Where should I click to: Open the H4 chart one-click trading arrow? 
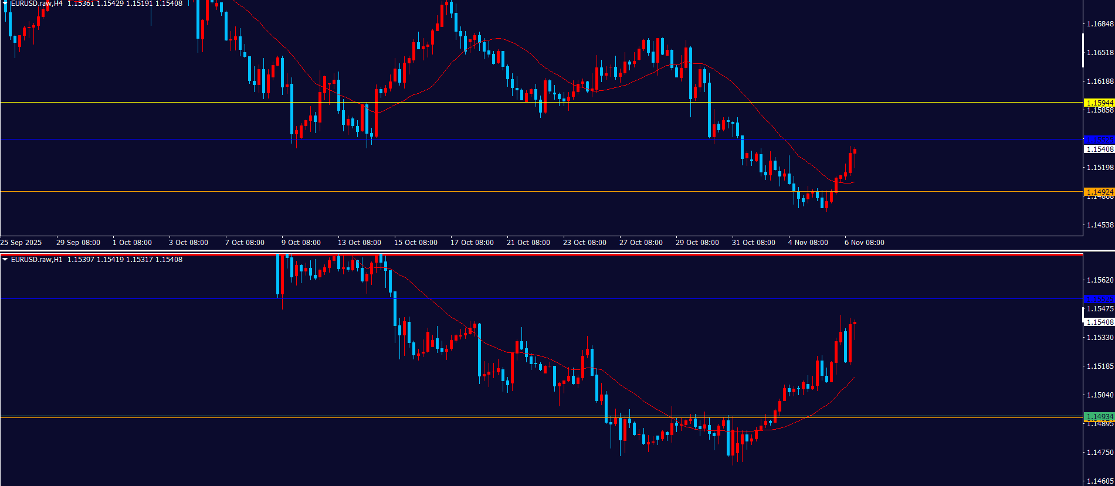[5, 4]
